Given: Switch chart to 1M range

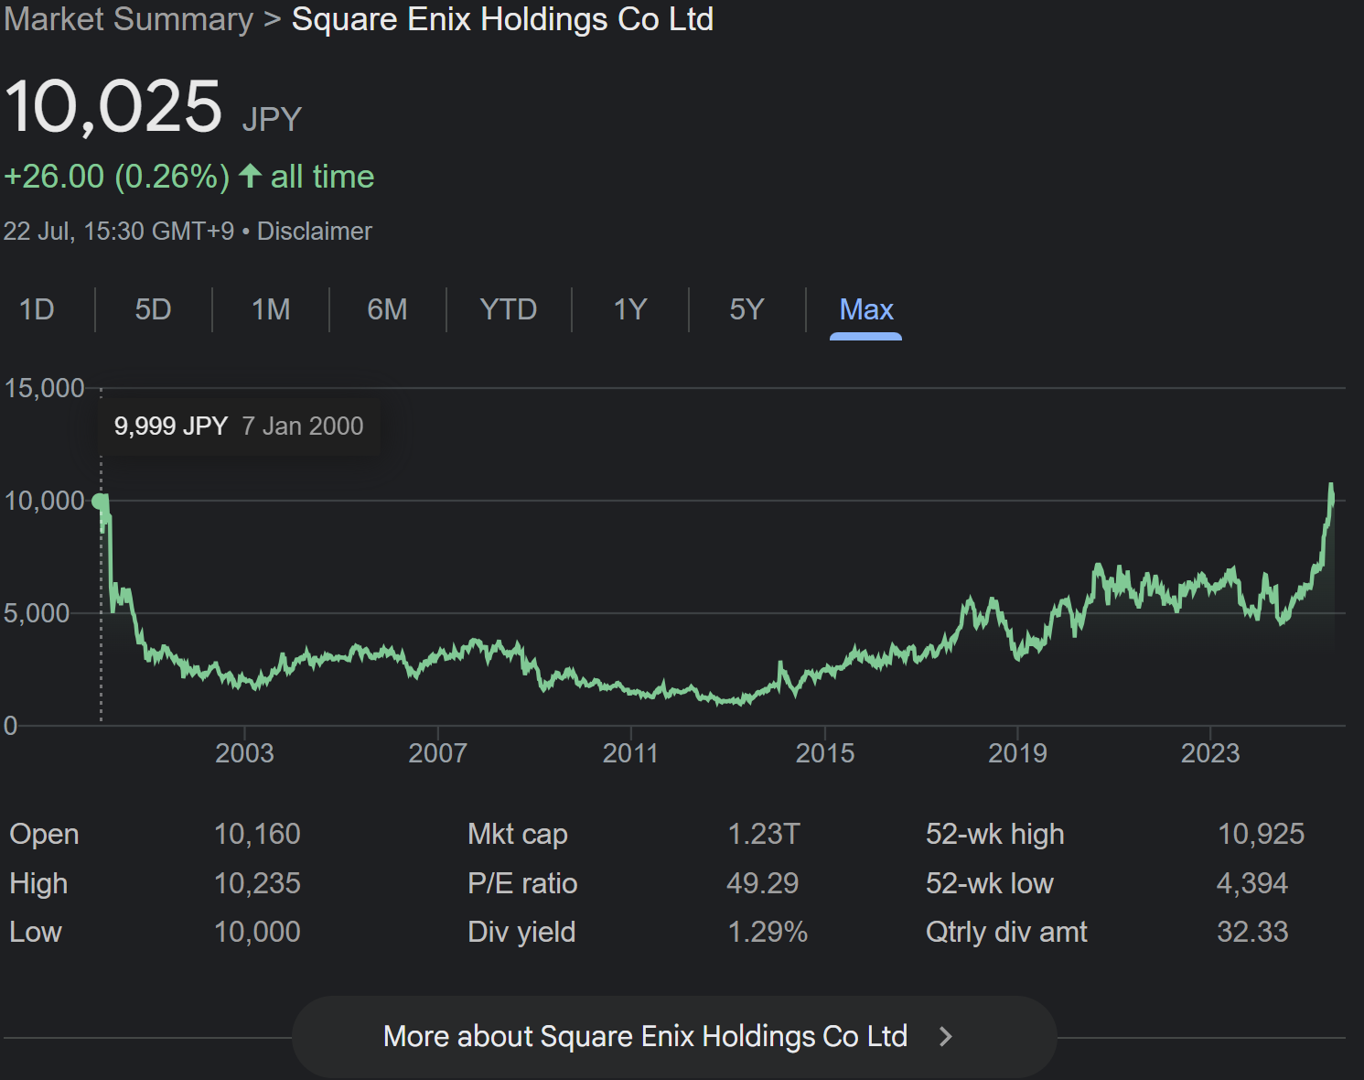Looking at the screenshot, I should coord(271,309).
